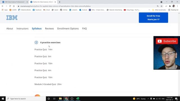Open Chrome from the taskbar
This screenshot has height=101, width=180.
(66, 98)
